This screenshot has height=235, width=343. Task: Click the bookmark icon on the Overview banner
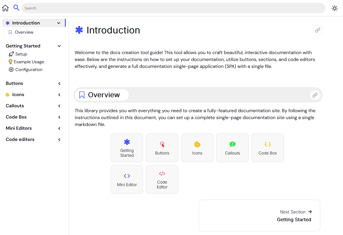(x=82, y=95)
